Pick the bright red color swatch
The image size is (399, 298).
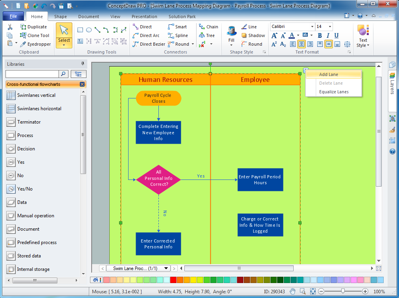[x=173, y=280]
